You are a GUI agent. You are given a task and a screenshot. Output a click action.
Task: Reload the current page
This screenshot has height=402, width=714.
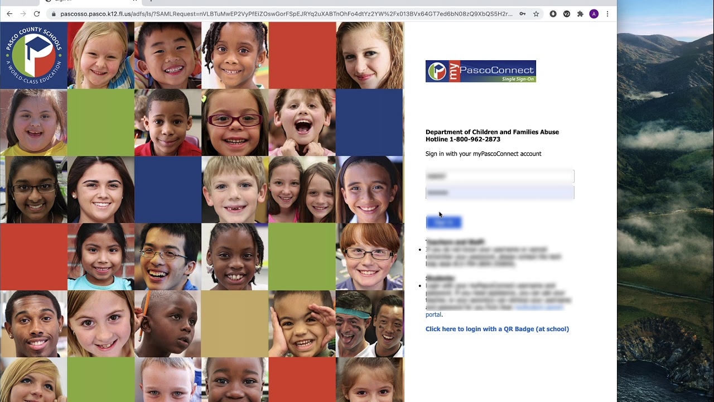point(37,14)
